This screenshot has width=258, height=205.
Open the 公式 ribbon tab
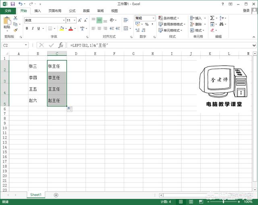point(72,11)
